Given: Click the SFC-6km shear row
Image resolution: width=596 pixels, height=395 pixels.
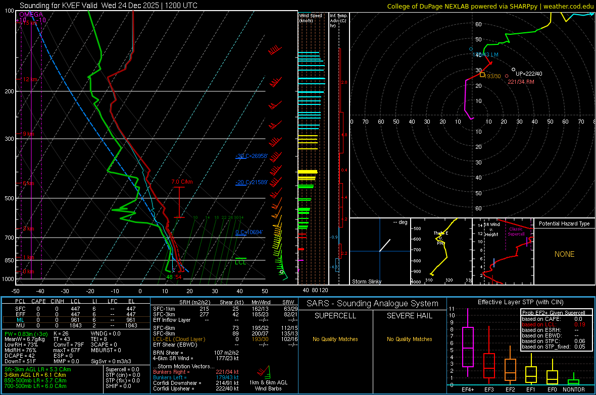Looking at the screenshot, I should tap(225, 328).
